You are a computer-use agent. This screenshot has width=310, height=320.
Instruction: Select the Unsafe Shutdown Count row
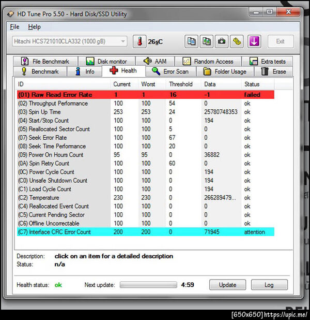[145, 180]
